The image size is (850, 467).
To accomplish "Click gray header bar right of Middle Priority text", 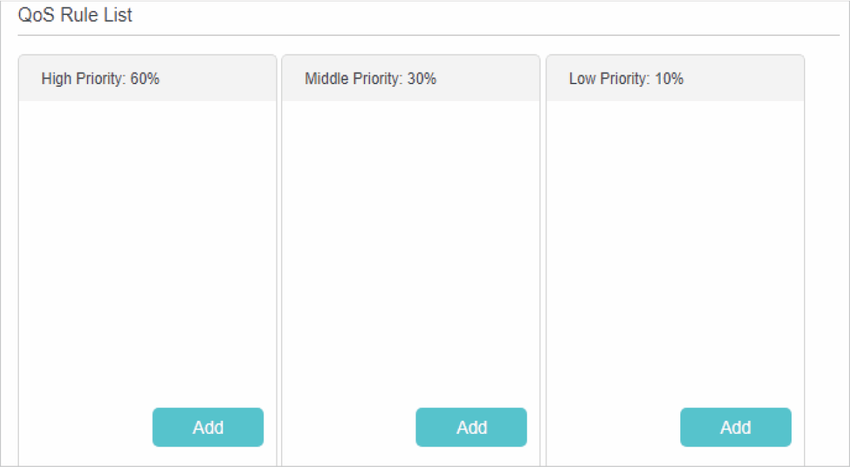I will 487,79.
